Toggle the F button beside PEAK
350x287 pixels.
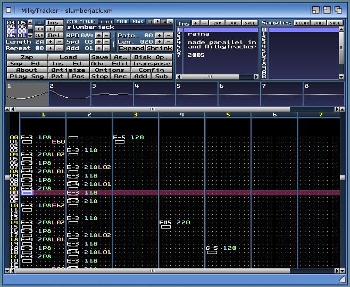pyautogui.click(x=151, y=22)
